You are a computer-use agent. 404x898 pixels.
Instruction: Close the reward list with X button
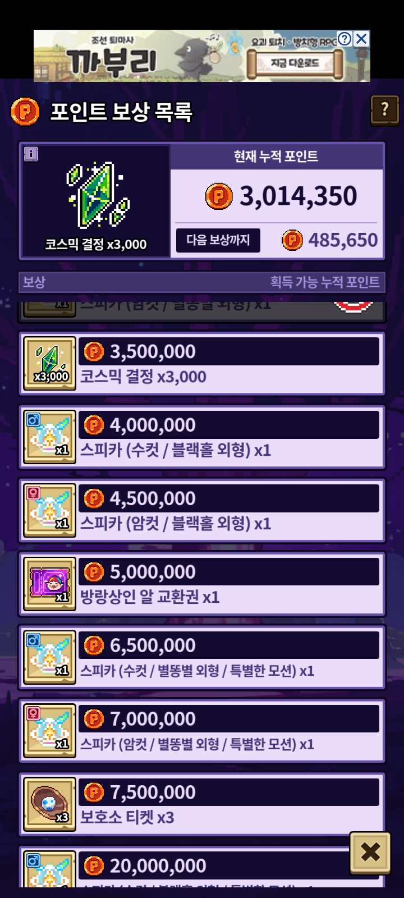point(370,853)
